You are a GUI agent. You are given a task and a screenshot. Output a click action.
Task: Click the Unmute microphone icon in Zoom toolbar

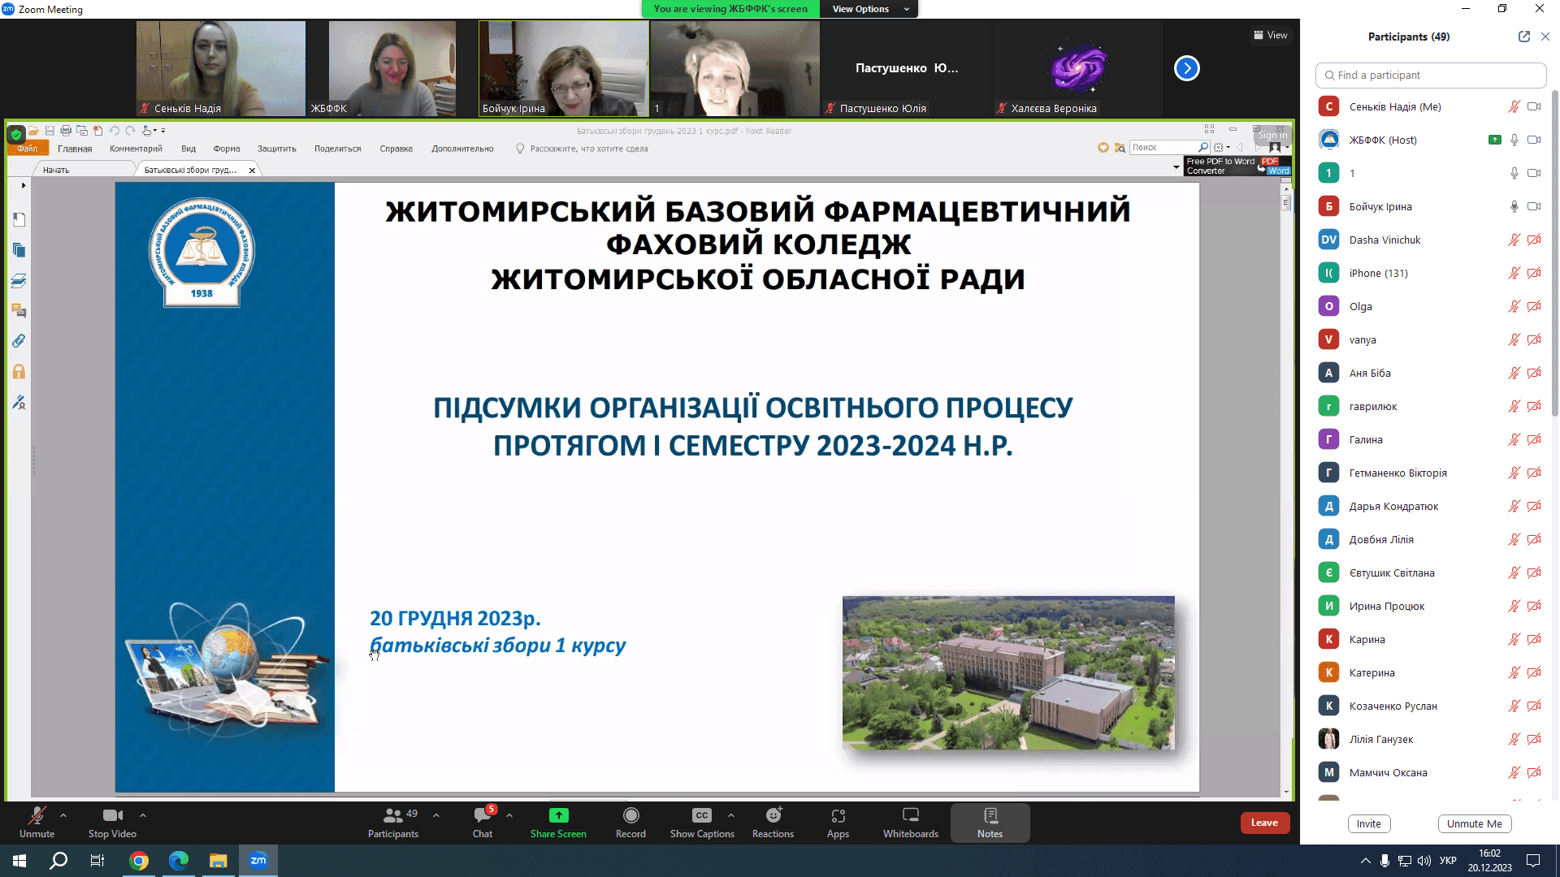37,815
